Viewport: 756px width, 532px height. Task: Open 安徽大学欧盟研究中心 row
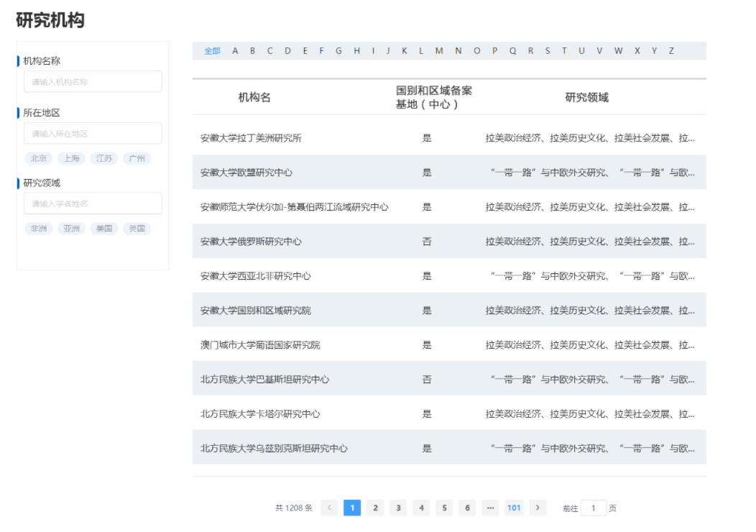(449, 173)
